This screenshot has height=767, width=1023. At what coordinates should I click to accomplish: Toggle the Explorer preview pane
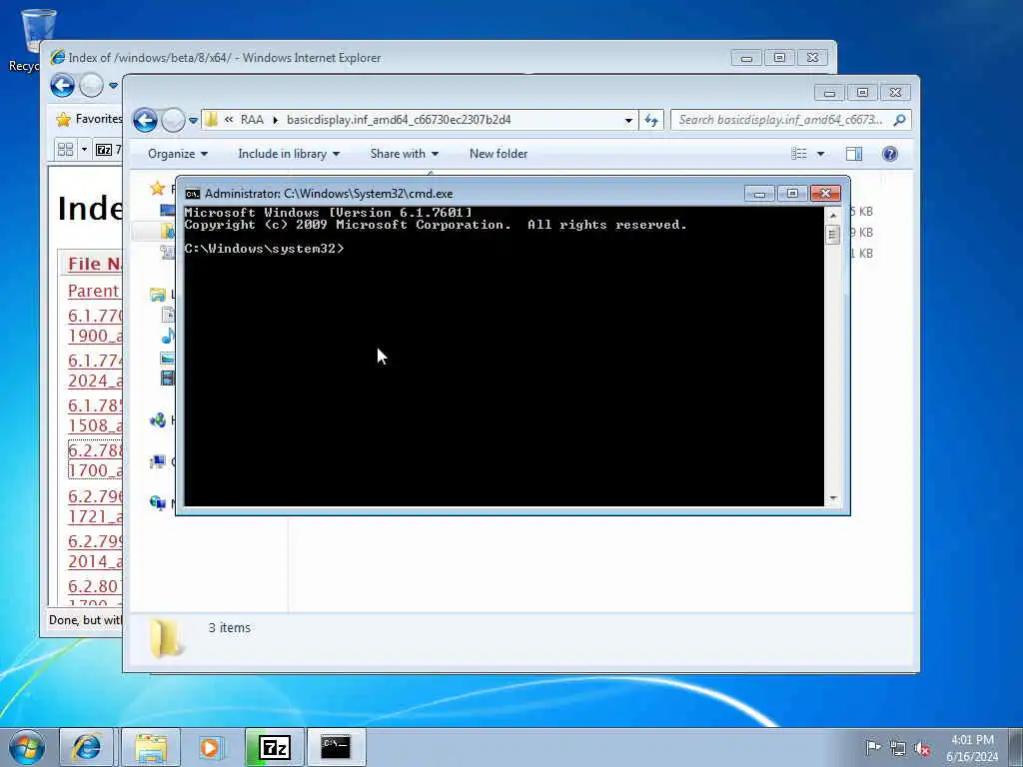point(854,154)
